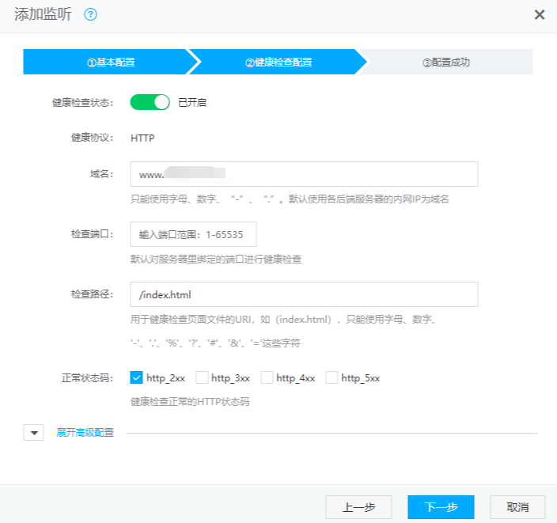Focus the 域名 domain input field
The width and height of the screenshot is (557, 523).
click(304, 174)
